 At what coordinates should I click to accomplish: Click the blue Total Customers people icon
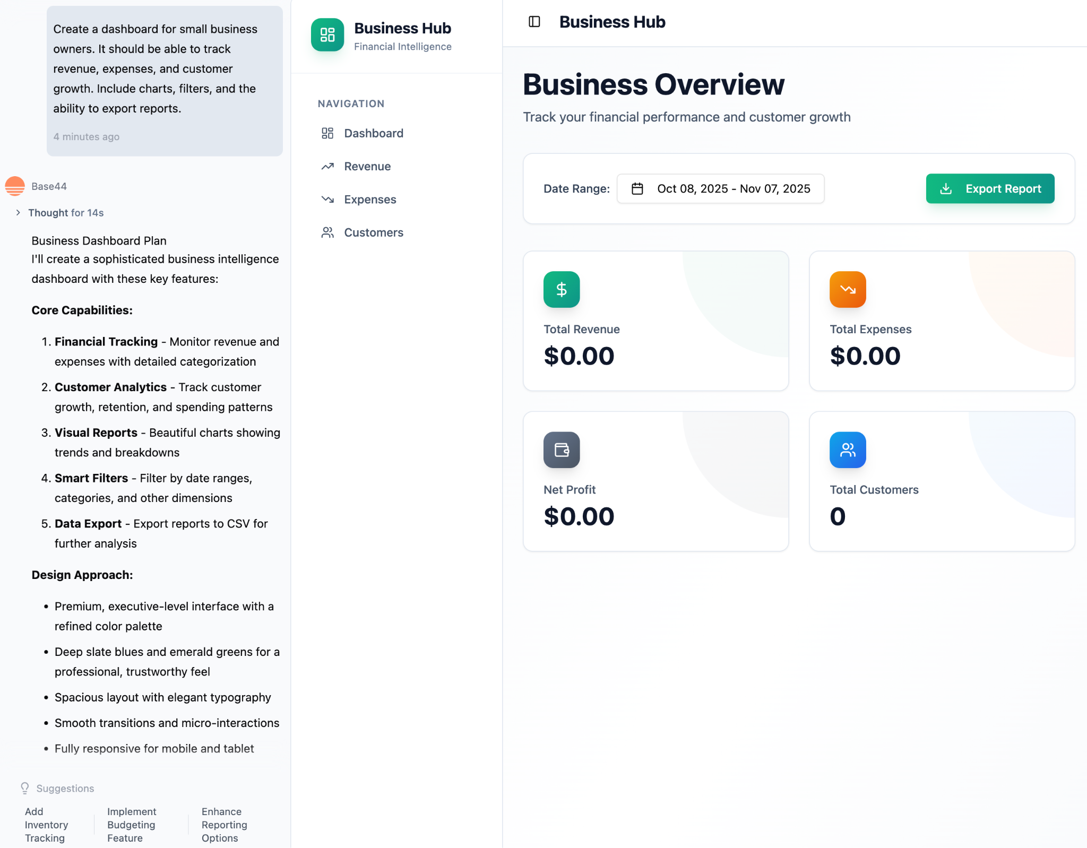point(847,450)
